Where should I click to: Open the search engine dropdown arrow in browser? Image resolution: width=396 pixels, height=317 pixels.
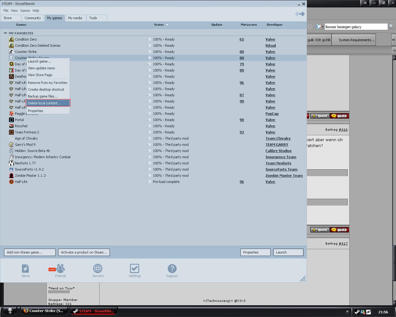point(323,27)
